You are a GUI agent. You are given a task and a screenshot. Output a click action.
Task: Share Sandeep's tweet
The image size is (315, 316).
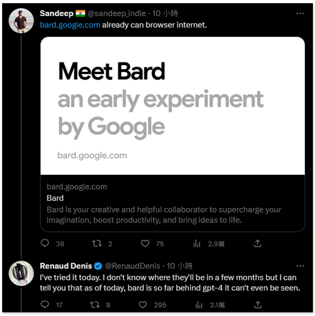[x=258, y=243]
